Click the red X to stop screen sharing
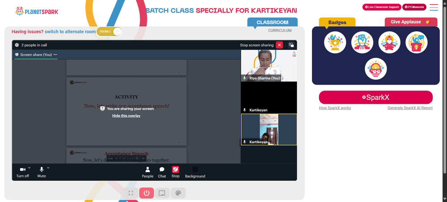Viewport: 447px width, 202px height. [279, 45]
